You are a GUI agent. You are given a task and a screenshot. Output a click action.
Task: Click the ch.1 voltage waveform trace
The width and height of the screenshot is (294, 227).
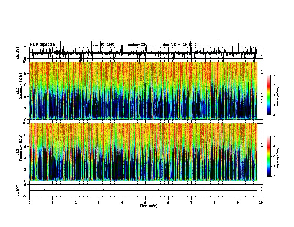point(143,52)
